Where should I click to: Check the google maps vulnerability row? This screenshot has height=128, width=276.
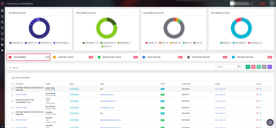[x=12, y=89]
